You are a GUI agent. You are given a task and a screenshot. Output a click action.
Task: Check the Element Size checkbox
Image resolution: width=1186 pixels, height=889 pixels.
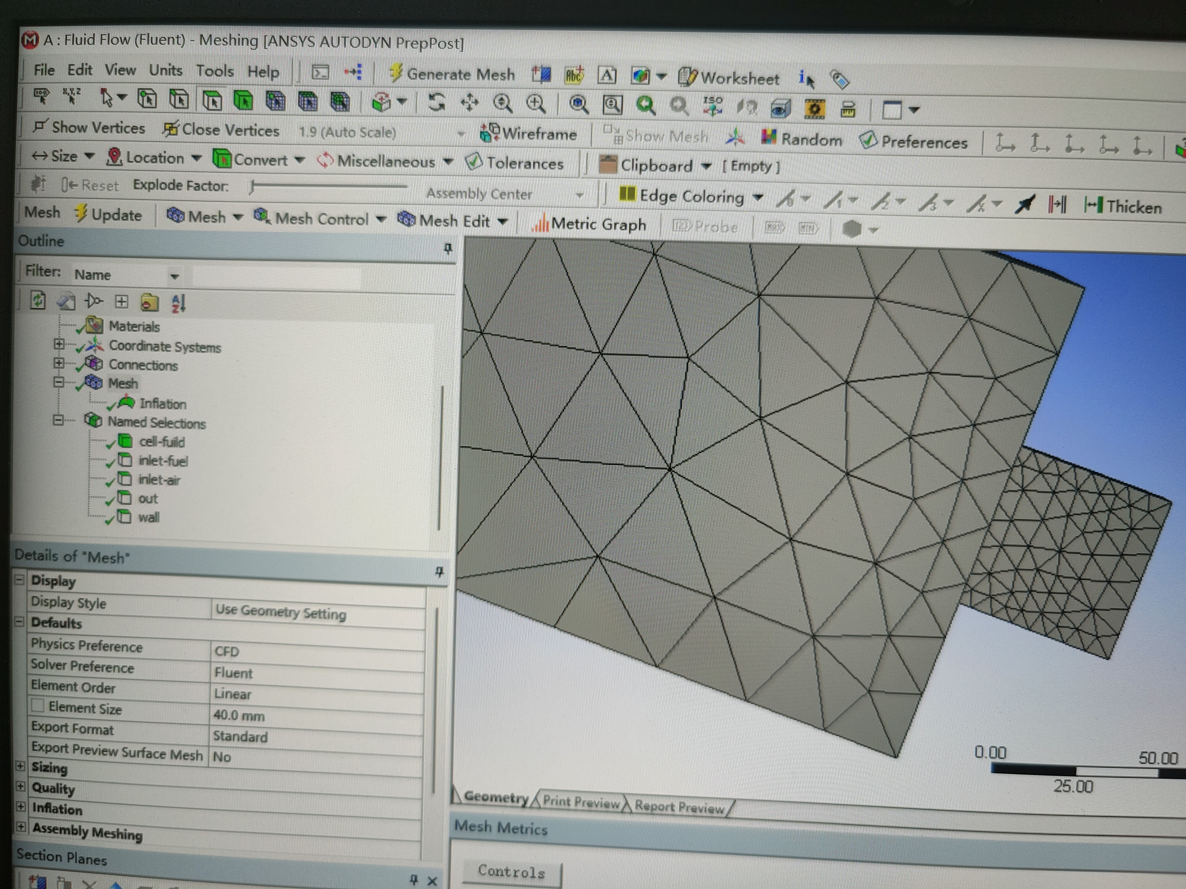tap(38, 705)
